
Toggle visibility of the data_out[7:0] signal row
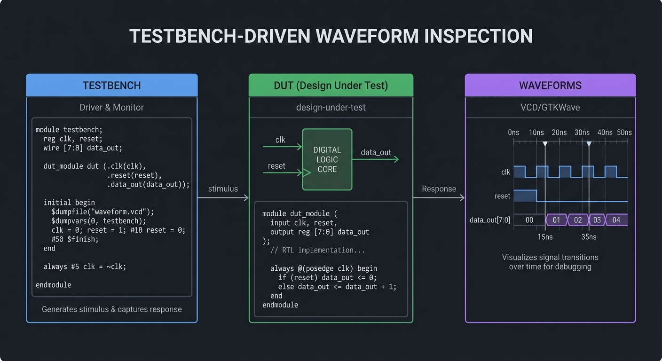tap(490, 220)
